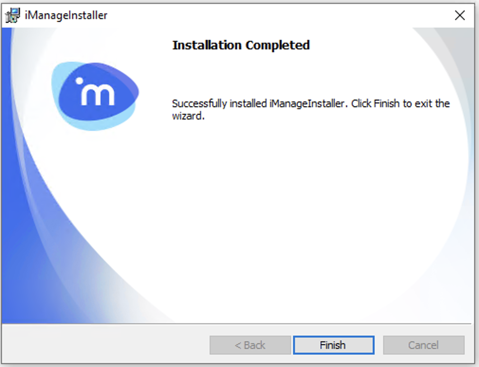Click the iManage blue logo
Image resolution: width=479 pixels, height=367 pixels.
[x=95, y=96]
